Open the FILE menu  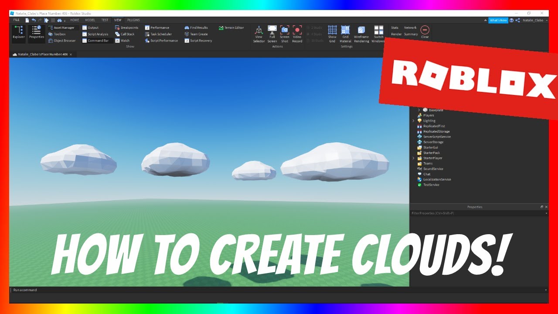pyautogui.click(x=17, y=20)
